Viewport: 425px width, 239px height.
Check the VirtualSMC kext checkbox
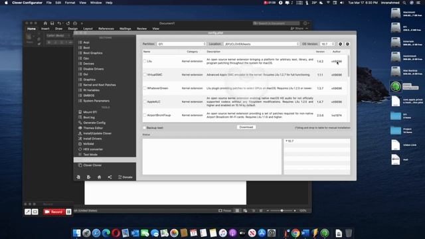pyautogui.click(x=145, y=74)
